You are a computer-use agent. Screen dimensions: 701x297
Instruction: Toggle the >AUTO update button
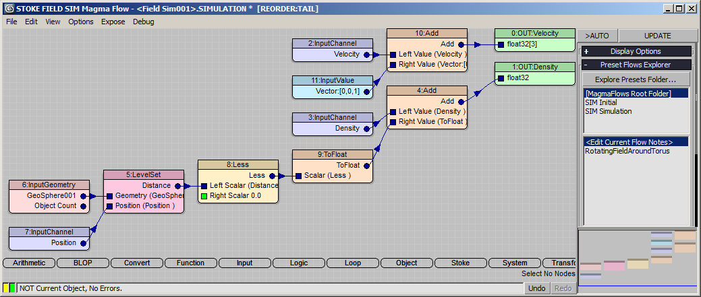598,36
